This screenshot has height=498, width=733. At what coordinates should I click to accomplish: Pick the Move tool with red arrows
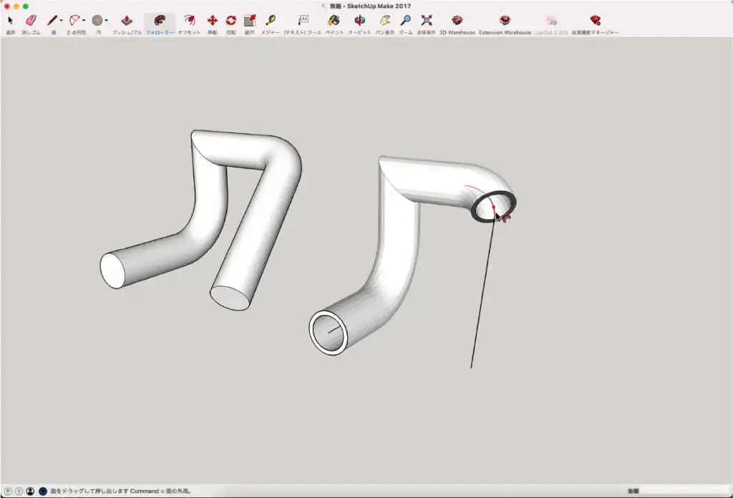click(x=212, y=21)
